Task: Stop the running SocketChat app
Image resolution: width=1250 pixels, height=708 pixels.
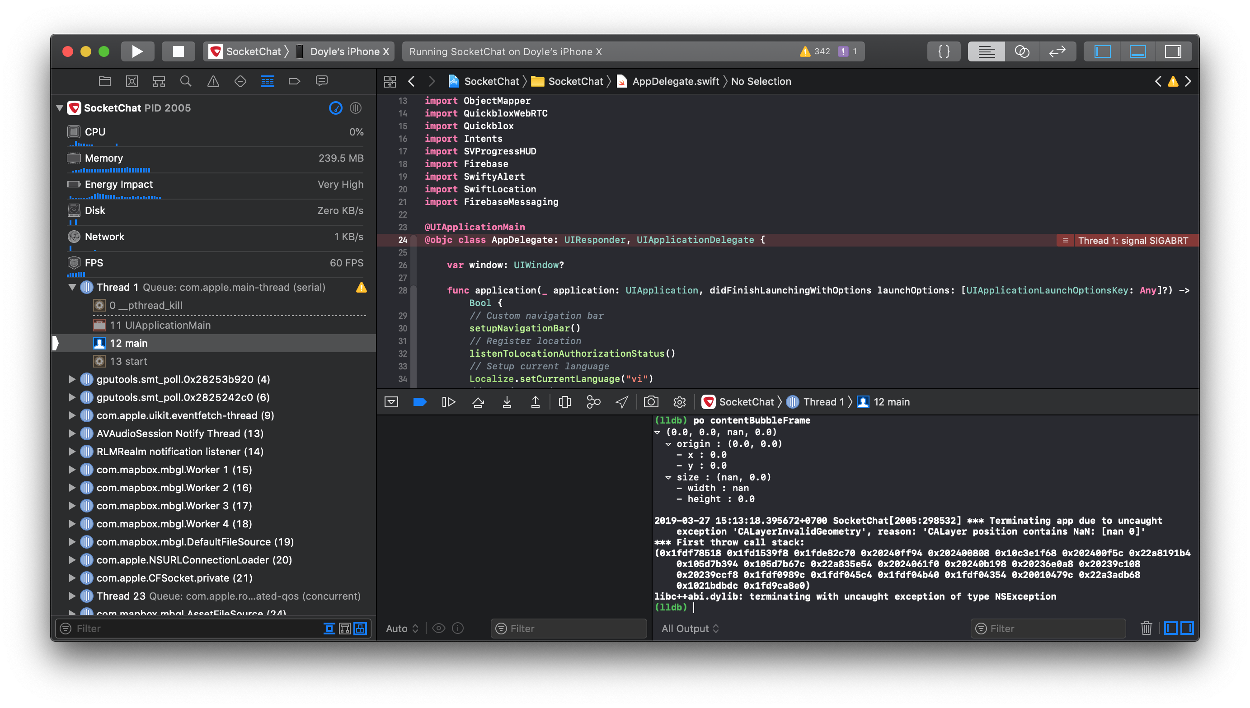Action: pyautogui.click(x=178, y=51)
